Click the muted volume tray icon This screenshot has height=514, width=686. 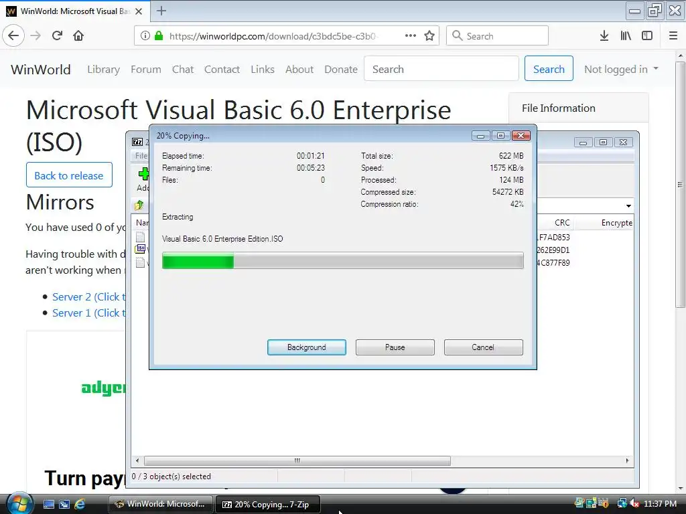pos(634,504)
